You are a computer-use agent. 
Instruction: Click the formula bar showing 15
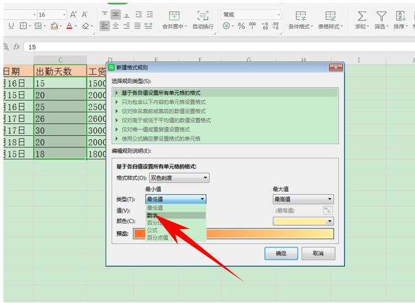coord(219,47)
